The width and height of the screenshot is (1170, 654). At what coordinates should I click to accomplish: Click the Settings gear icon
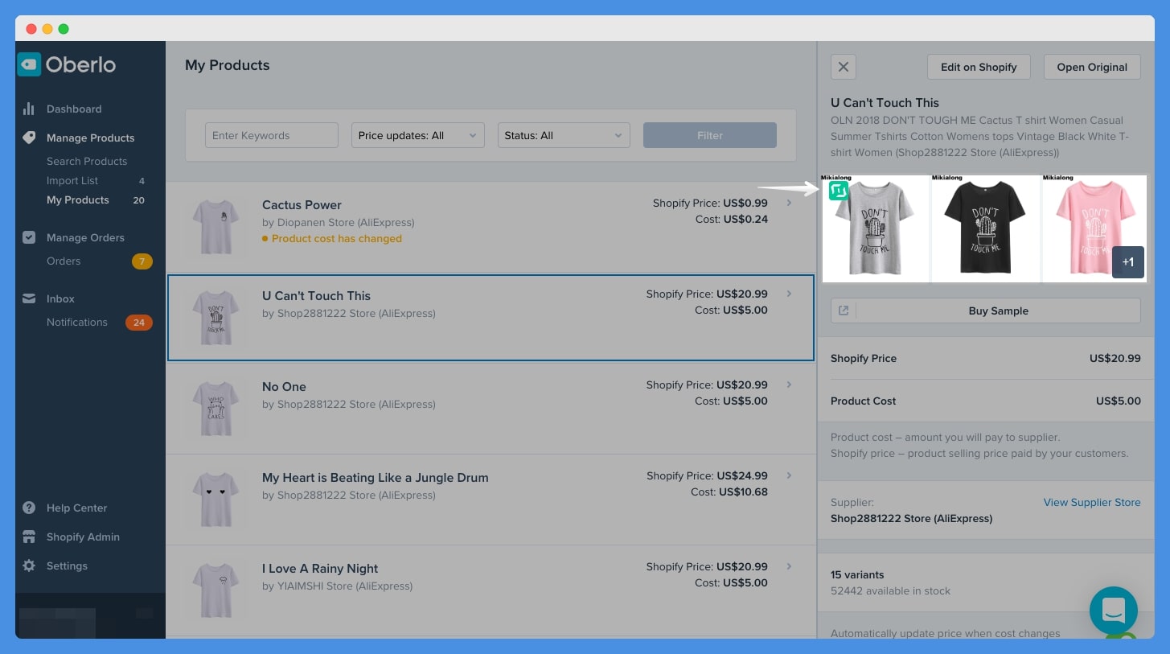coord(29,566)
